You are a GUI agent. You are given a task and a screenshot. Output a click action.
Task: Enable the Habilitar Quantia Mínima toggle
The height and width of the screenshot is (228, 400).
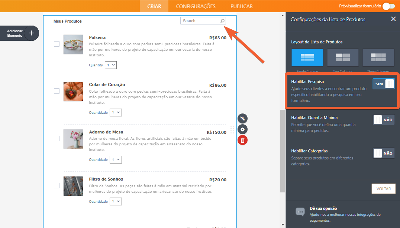coord(384,120)
